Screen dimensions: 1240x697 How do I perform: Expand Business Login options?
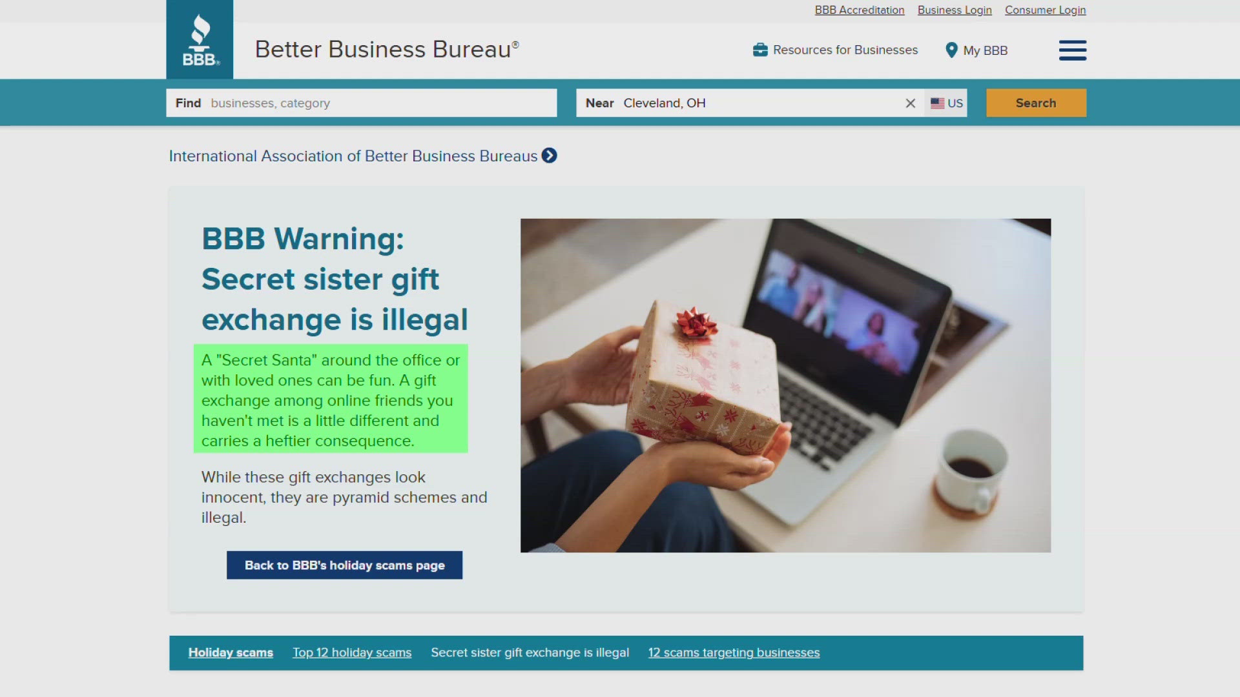(x=954, y=10)
